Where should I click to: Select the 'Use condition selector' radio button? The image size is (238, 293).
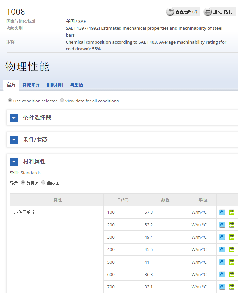point(10,101)
